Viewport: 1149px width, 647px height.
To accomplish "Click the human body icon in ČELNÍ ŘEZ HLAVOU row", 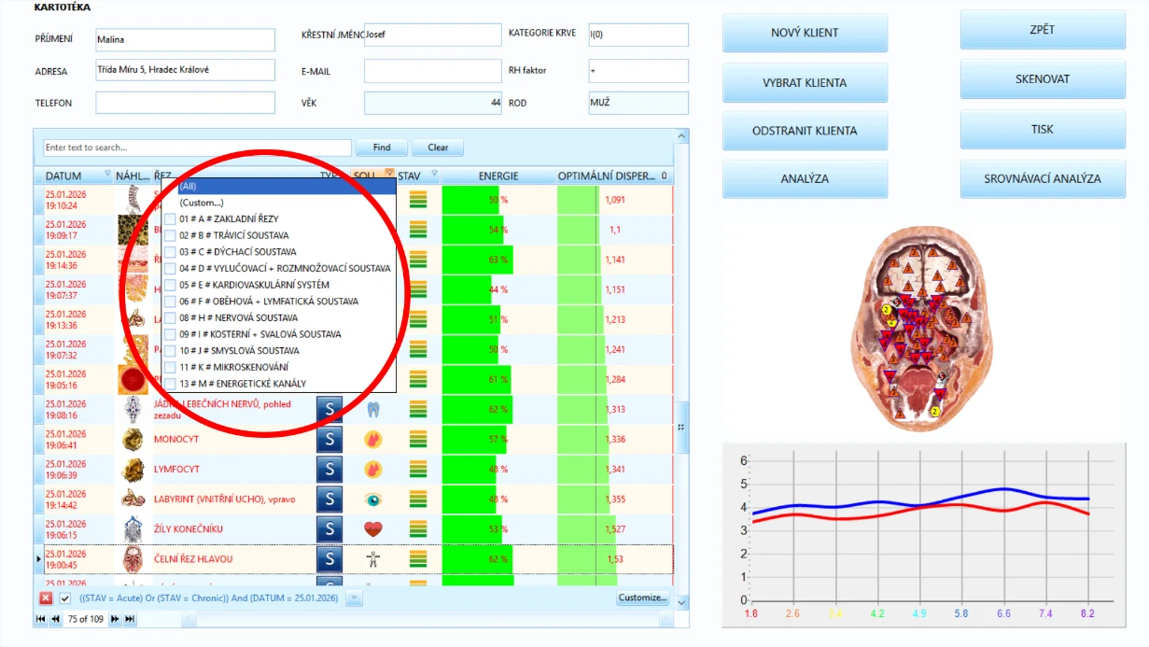I will point(373,559).
